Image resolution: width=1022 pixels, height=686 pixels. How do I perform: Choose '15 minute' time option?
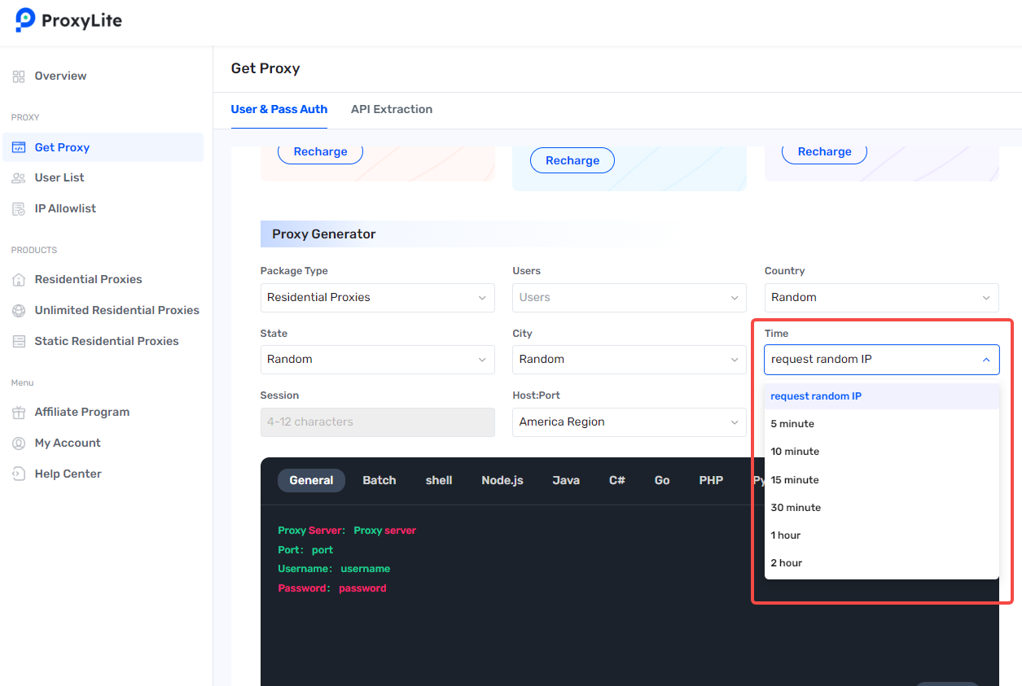(882, 480)
